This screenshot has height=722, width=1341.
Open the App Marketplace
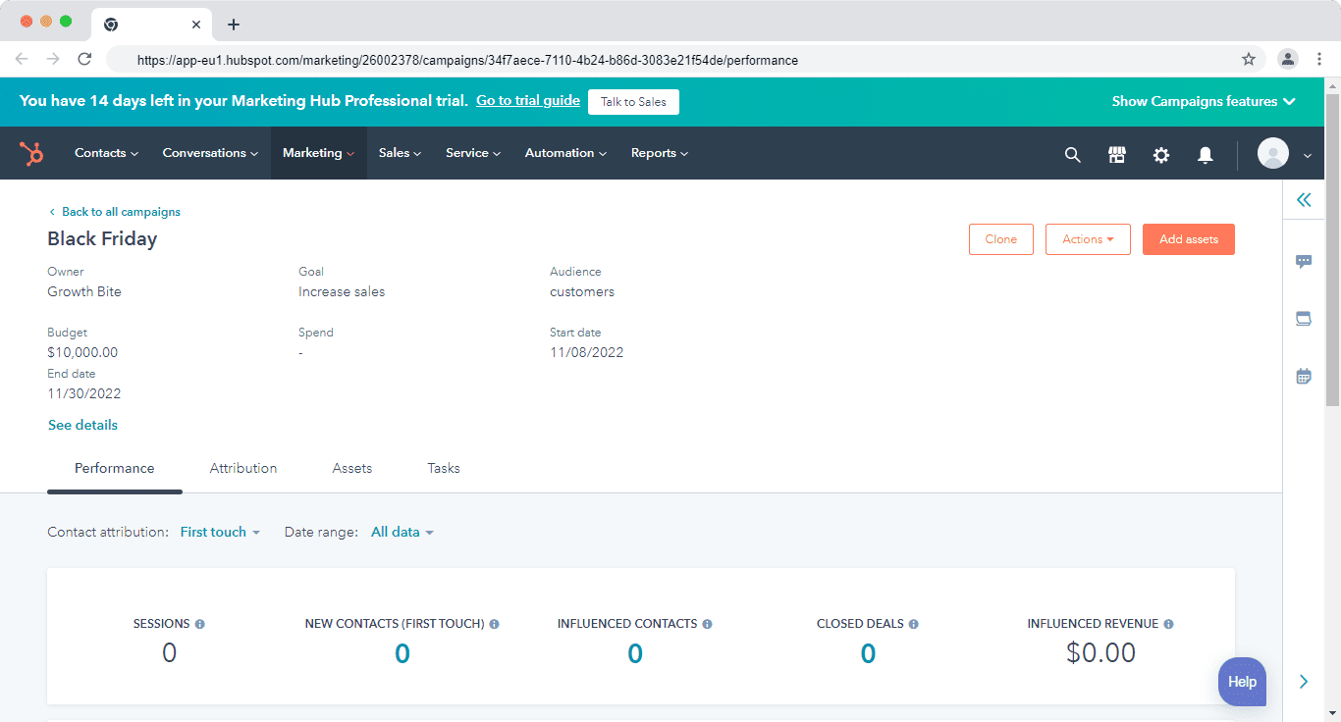[x=1116, y=154]
